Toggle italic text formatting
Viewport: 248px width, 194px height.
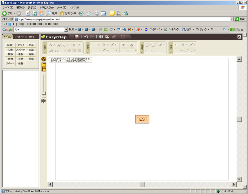tap(79, 45)
